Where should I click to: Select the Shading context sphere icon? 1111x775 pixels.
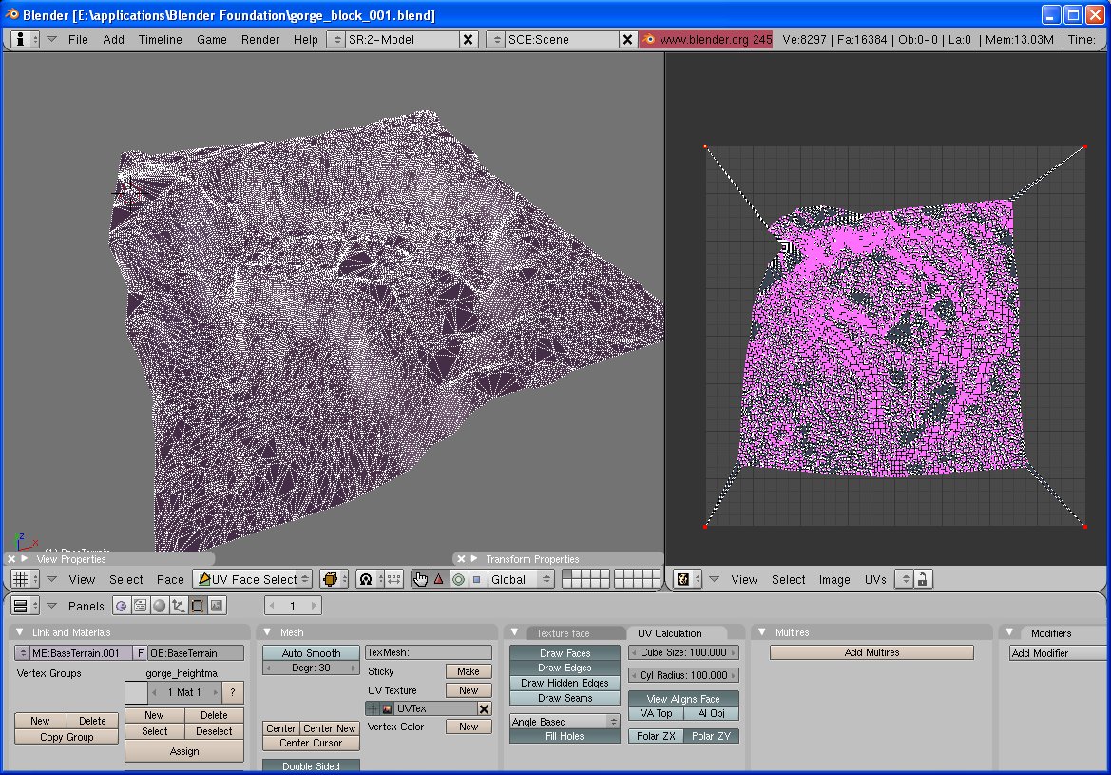click(160, 606)
